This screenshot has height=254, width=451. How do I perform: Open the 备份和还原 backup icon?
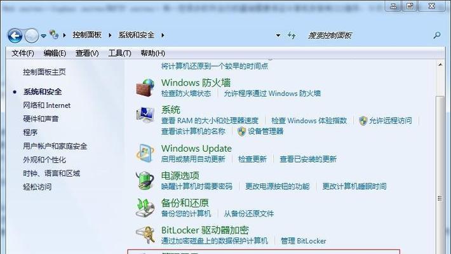pyautogui.click(x=145, y=208)
